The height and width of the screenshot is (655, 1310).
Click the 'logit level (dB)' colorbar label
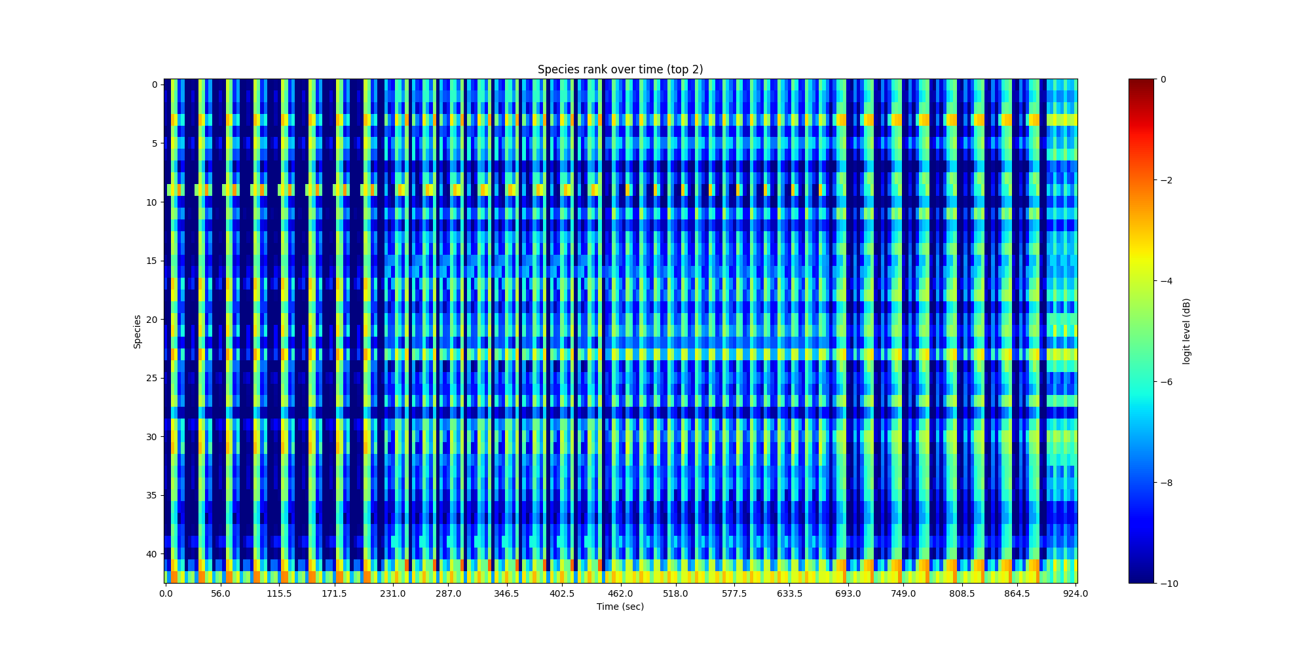point(1186,331)
